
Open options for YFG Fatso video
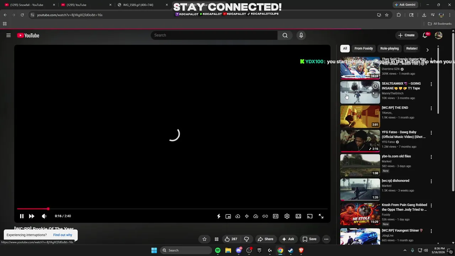[431, 133]
